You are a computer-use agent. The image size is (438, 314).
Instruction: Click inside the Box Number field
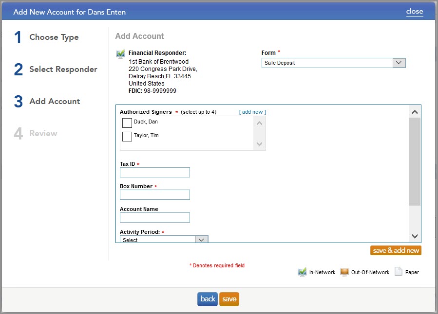click(x=154, y=194)
